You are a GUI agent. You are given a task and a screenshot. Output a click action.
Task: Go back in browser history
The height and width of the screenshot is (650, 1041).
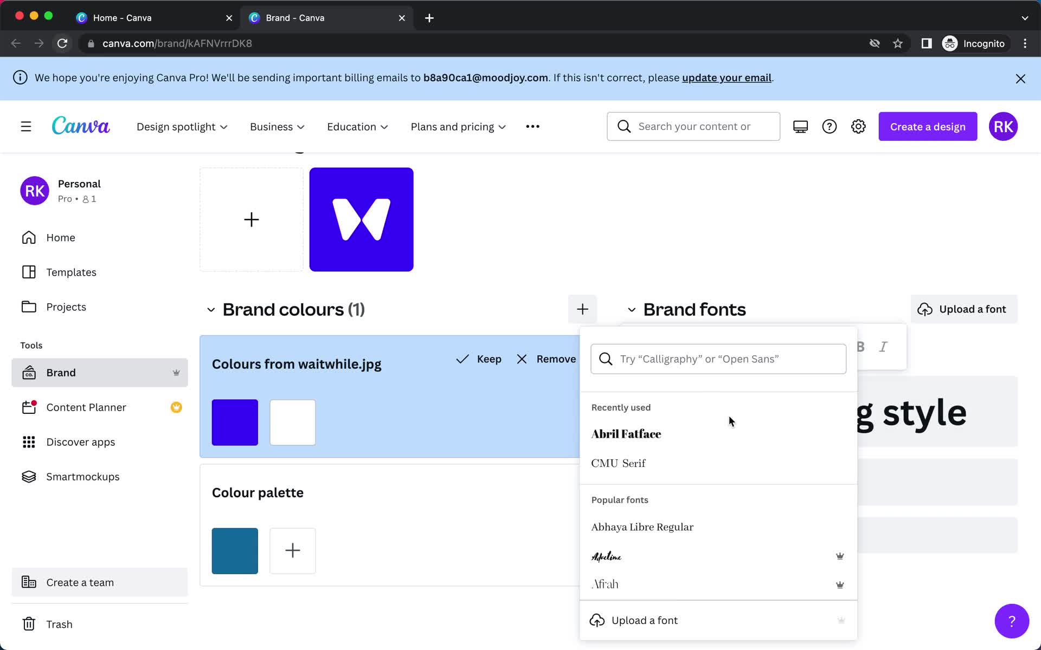point(16,43)
